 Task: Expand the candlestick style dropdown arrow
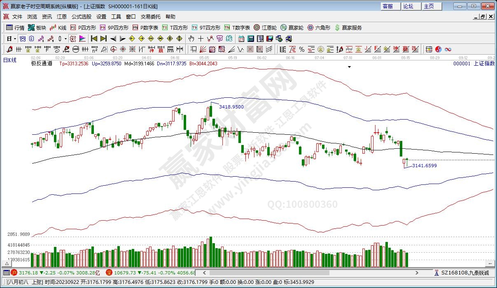66,39
